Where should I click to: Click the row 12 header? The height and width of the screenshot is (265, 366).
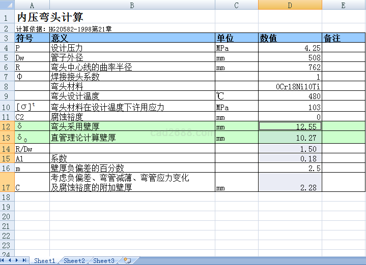point(7,126)
